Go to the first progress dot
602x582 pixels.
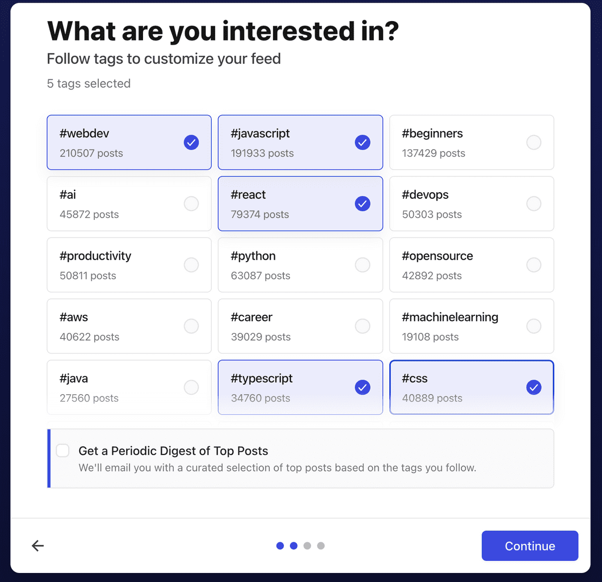(x=280, y=546)
